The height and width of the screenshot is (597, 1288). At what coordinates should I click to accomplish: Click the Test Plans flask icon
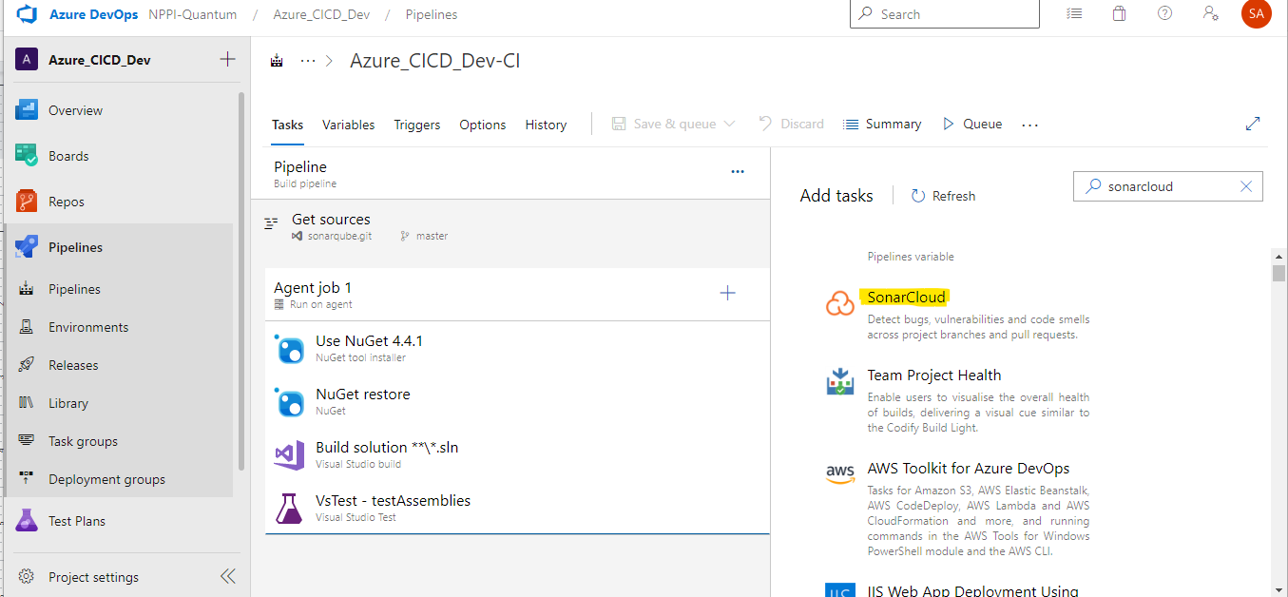click(27, 521)
